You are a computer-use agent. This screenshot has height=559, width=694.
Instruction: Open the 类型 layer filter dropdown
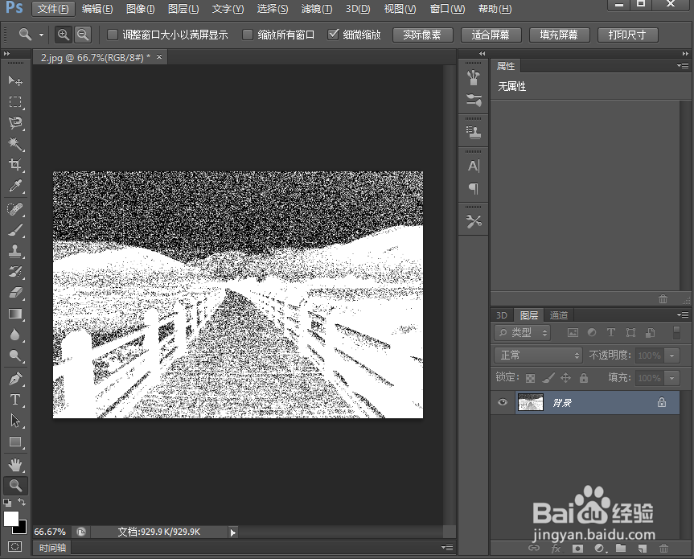click(x=522, y=332)
